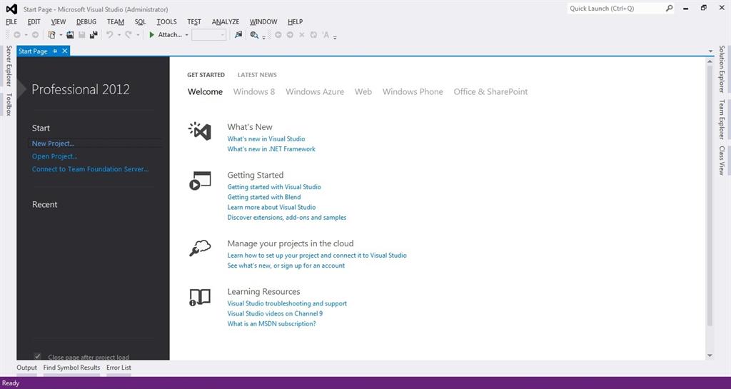Select the Windows Azure section tab

click(315, 92)
